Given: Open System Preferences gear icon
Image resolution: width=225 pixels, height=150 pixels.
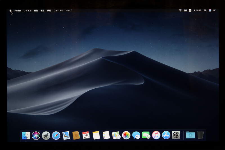Looking at the screenshot, I should click(176, 135).
